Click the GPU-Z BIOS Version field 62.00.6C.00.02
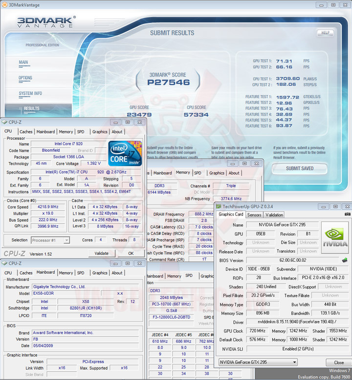 point(292,260)
